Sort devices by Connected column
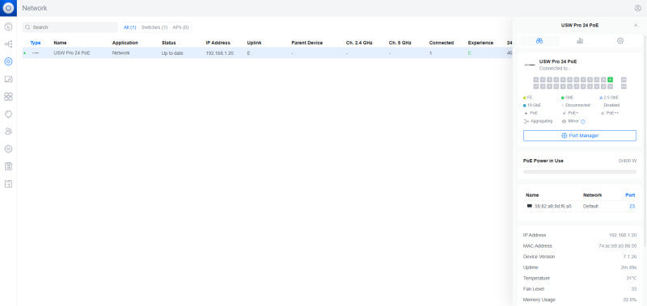 [x=441, y=43]
